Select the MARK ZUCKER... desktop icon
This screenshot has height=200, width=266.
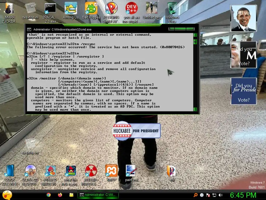point(10,12)
